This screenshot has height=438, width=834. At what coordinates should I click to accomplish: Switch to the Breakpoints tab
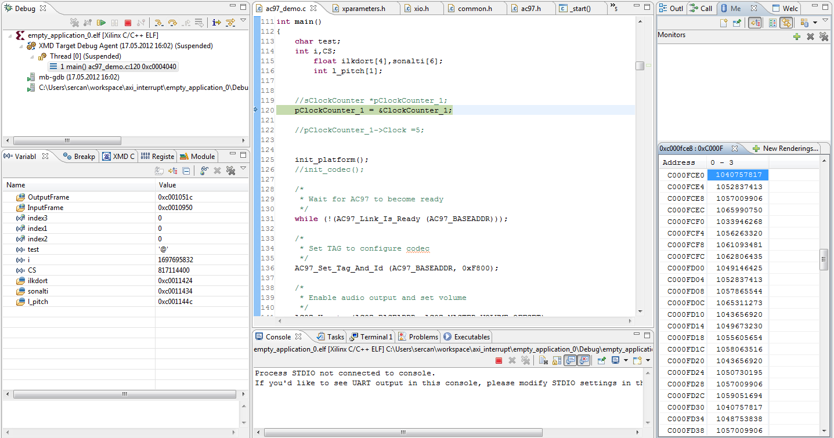80,157
